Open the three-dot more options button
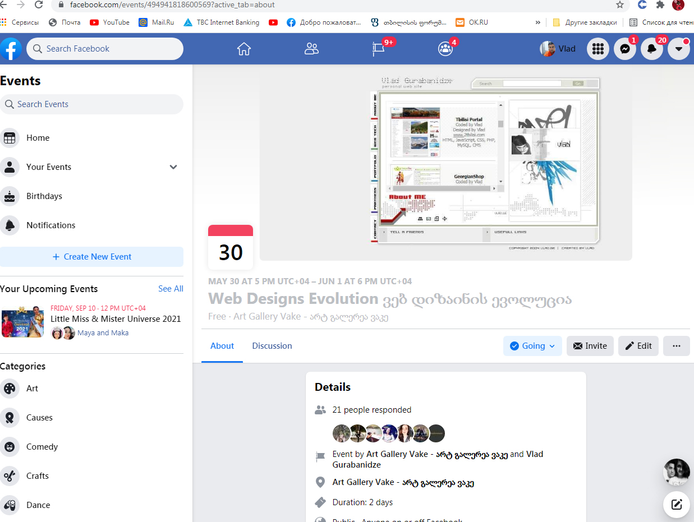694x522 pixels. [x=676, y=346]
